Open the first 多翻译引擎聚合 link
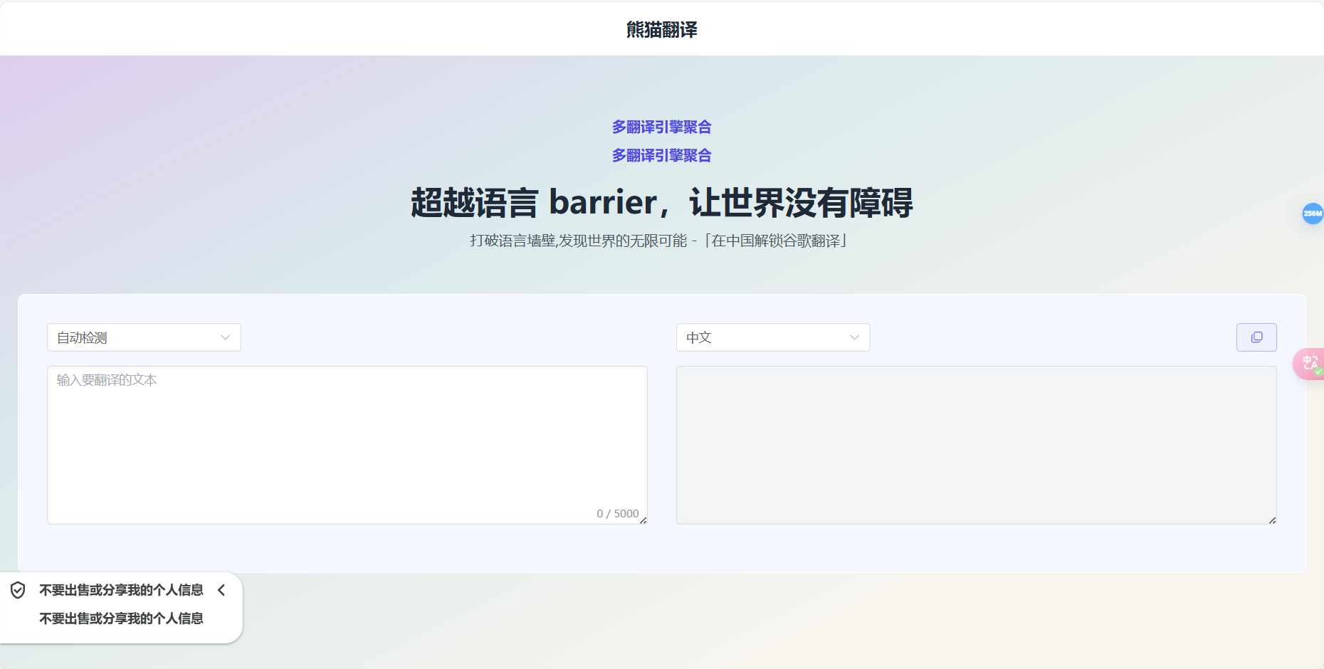Screen dimensions: 1324x669 pos(661,127)
